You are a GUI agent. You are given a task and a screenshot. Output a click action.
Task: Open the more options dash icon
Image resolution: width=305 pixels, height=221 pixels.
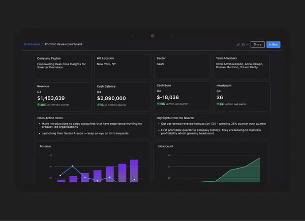[248, 45]
